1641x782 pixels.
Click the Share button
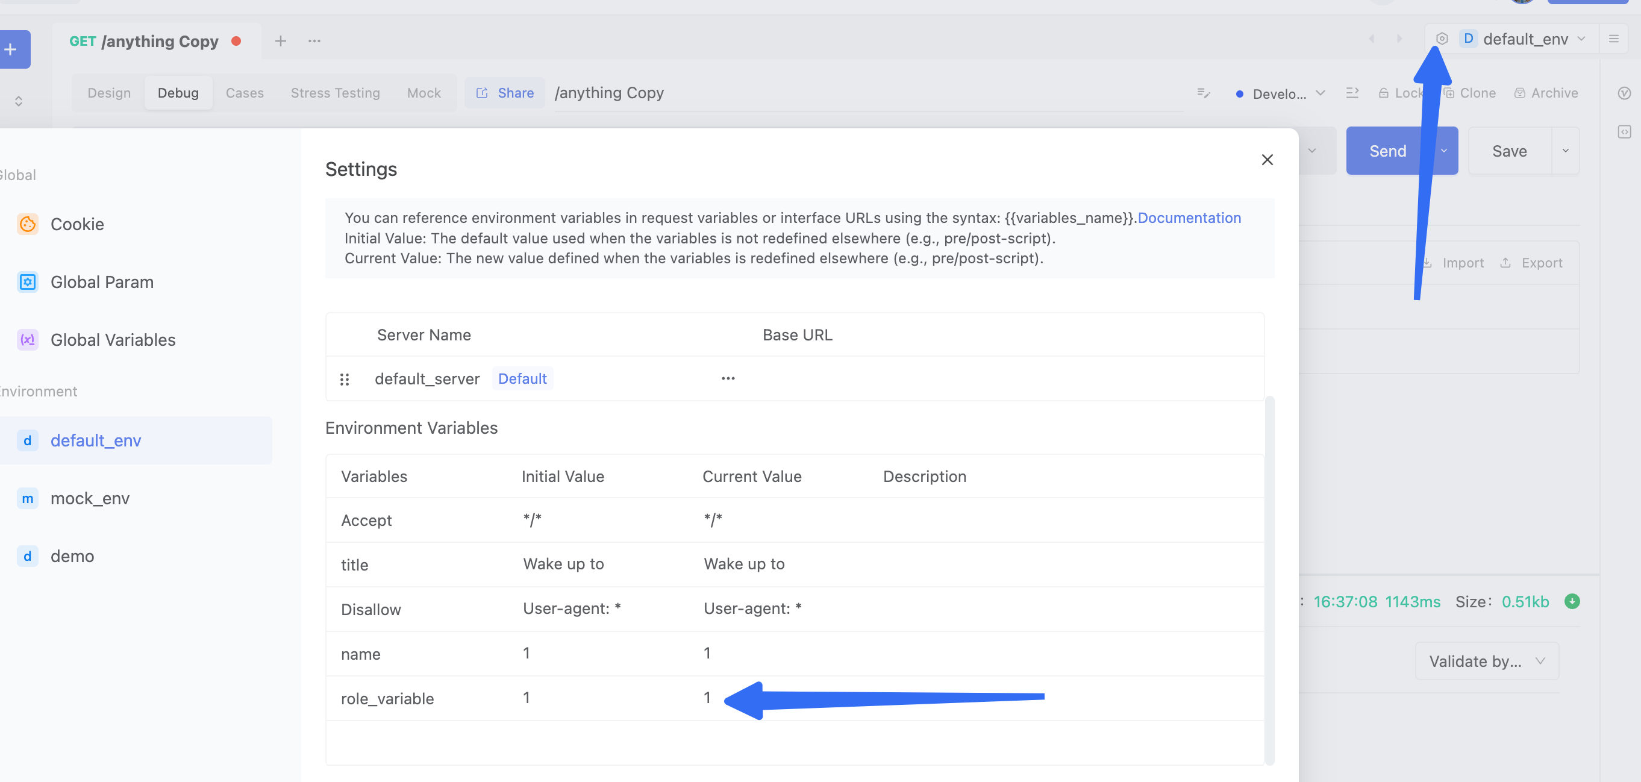pyautogui.click(x=505, y=93)
